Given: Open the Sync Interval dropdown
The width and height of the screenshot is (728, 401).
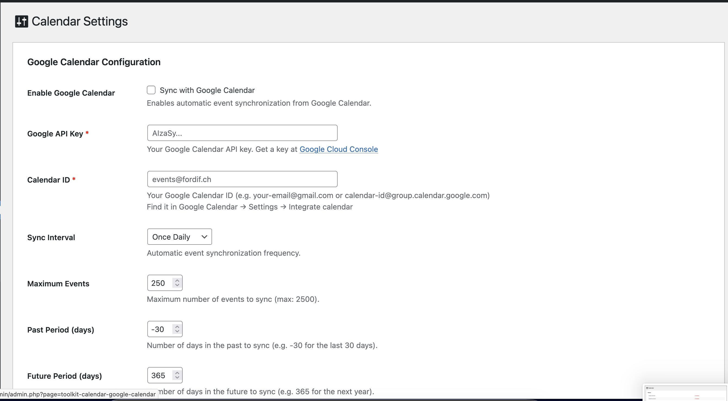Looking at the screenshot, I should click(179, 237).
